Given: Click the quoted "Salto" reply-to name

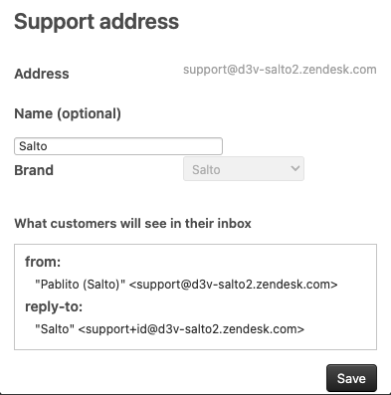Looking at the screenshot, I should click(x=55, y=329).
